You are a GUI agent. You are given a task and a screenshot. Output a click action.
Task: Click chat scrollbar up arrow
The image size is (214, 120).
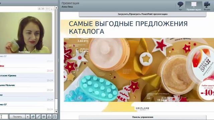[56, 8]
